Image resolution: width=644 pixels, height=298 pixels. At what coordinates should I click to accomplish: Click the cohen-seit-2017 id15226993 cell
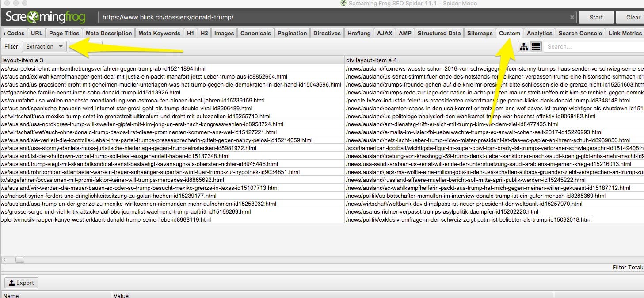pos(494,132)
